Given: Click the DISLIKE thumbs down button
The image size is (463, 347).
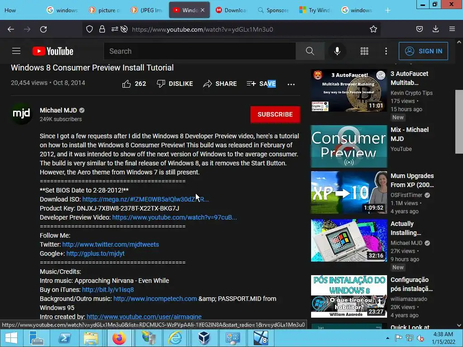Looking at the screenshot, I should [175, 84].
